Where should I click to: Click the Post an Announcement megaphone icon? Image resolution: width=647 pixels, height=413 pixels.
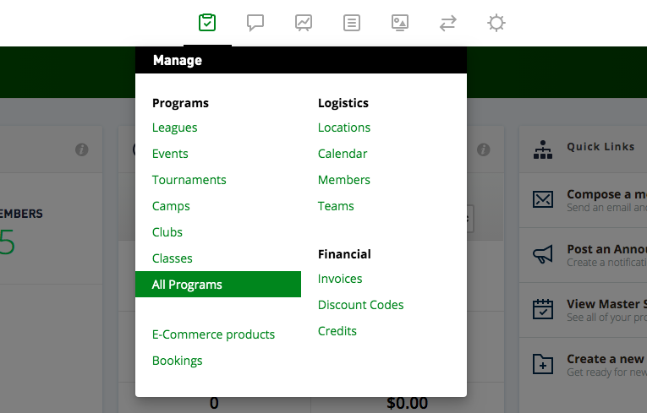[x=543, y=254]
